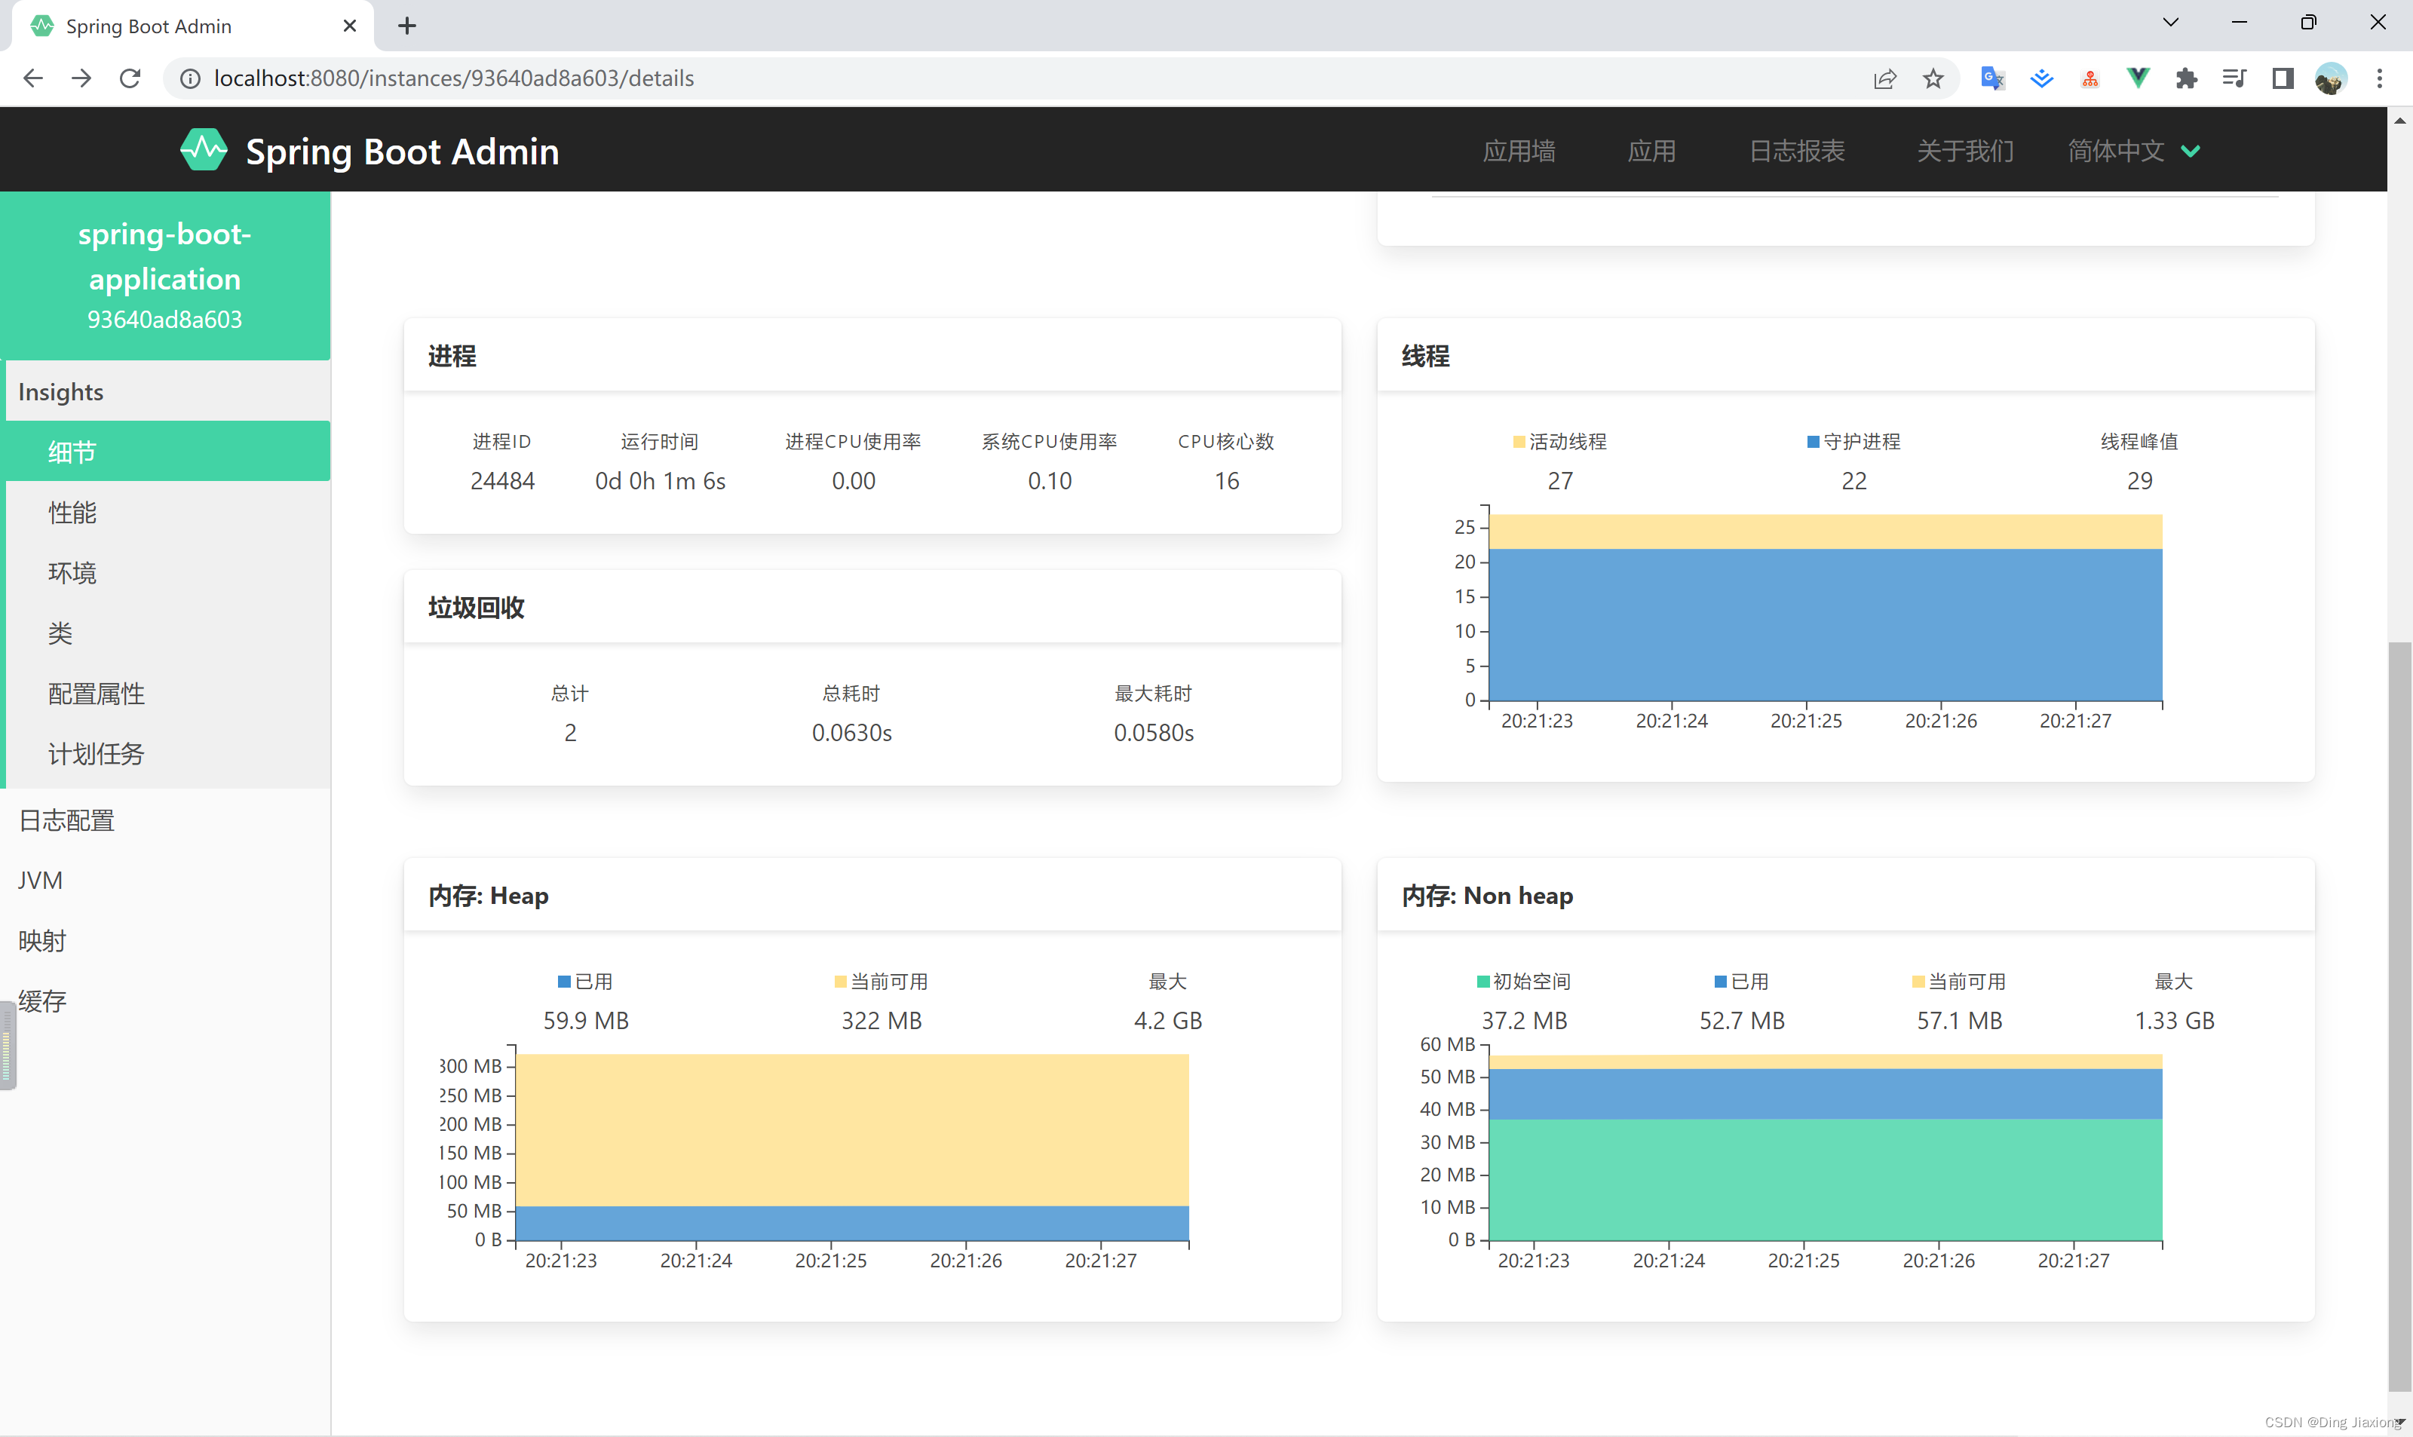Open tab search dropdown arrow
The width and height of the screenshot is (2413, 1437).
[x=2170, y=23]
